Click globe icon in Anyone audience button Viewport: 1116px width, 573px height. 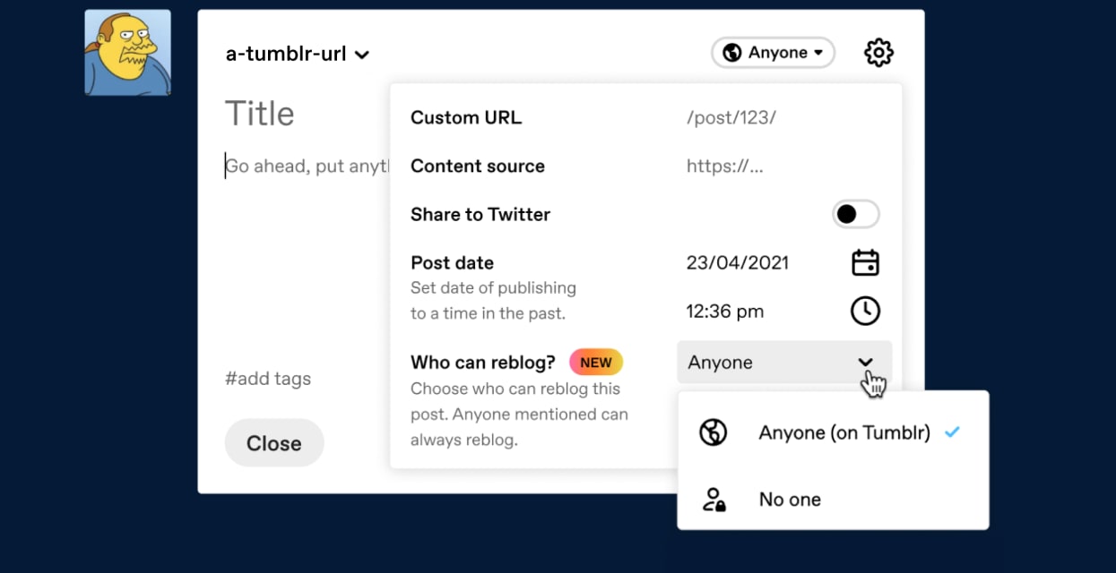[732, 53]
